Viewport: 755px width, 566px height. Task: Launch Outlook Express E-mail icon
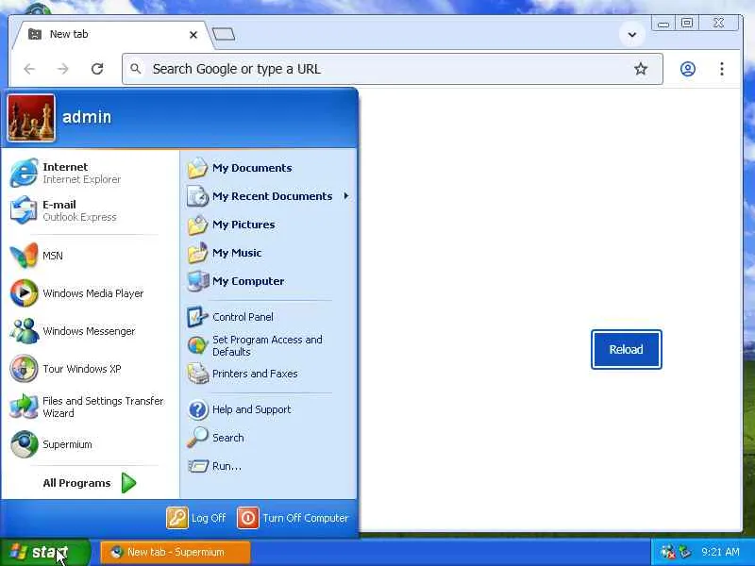[23, 210]
